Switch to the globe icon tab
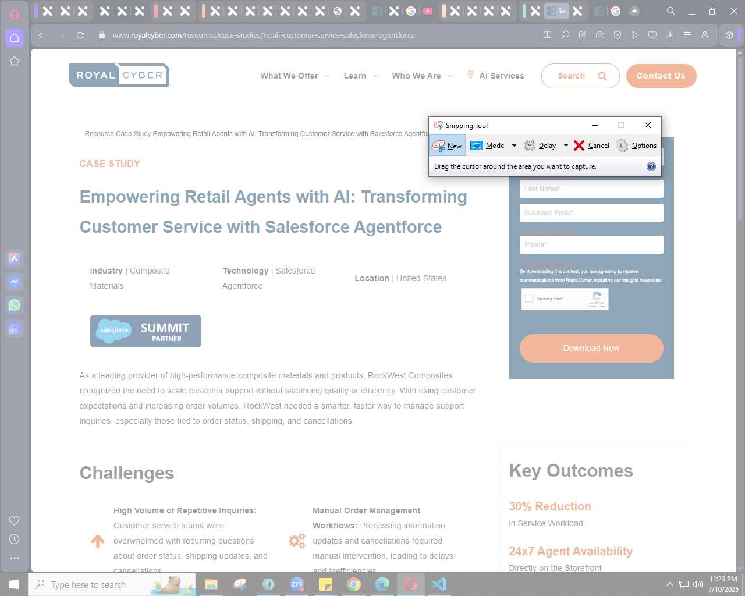Image resolution: width=745 pixels, height=596 pixels. click(338, 11)
